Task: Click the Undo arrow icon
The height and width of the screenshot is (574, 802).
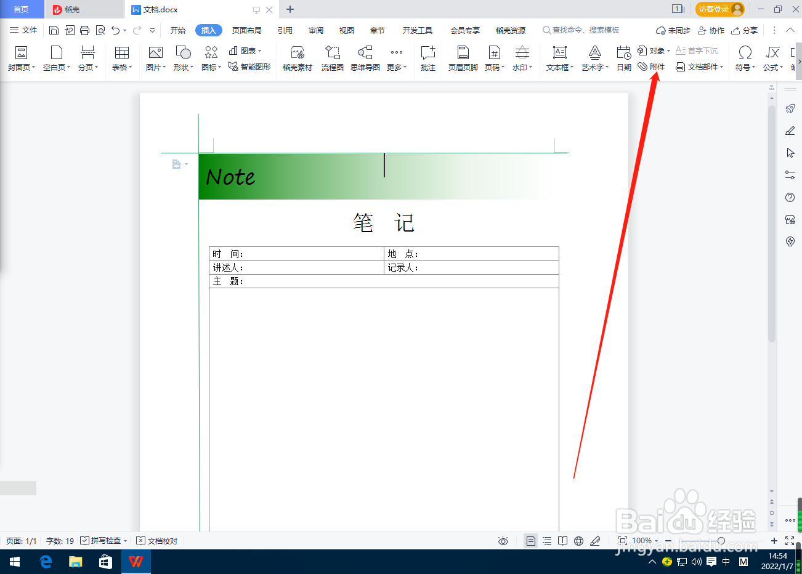Action: (115, 30)
